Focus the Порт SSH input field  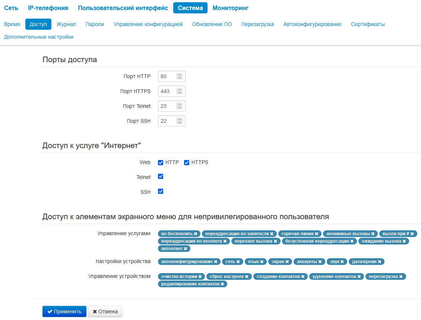tap(172, 121)
